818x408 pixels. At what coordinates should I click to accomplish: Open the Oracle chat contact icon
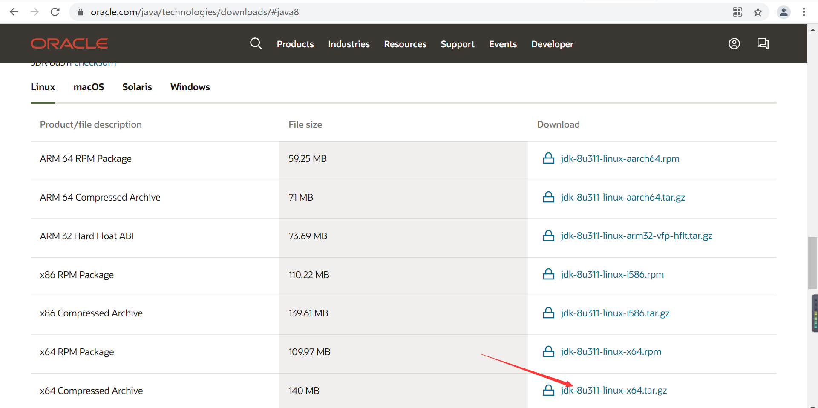click(763, 43)
